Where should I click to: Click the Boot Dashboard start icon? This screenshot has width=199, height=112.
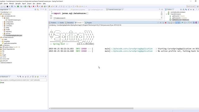click(x=18, y=77)
